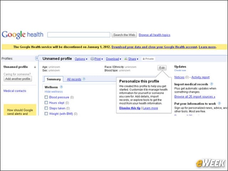228x171 pixels.
Task: Open the Print dropdown menu
Action: (x=99, y=59)
